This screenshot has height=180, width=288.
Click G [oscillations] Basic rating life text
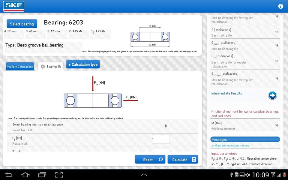[221, 32]
